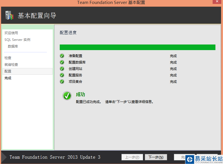Select SQL Server 实例 step in sidebar

coord(17,40)
